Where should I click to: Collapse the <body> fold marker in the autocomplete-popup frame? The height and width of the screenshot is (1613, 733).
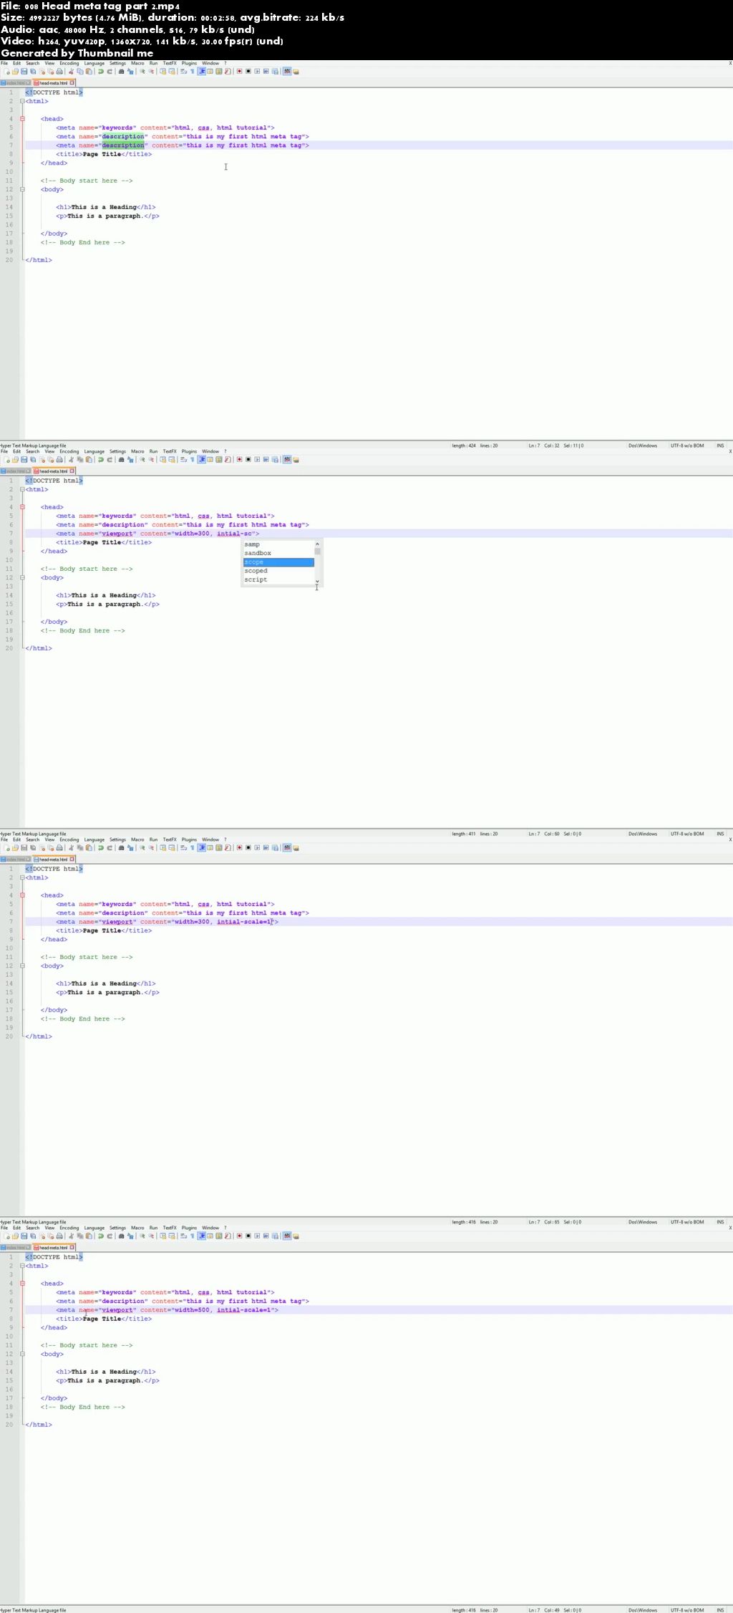tap(22, 577)
